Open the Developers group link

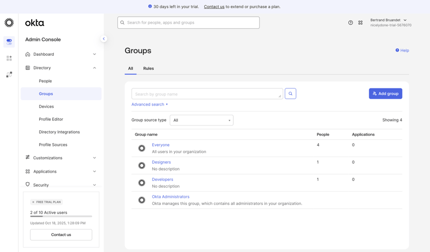tap(162, 179)
